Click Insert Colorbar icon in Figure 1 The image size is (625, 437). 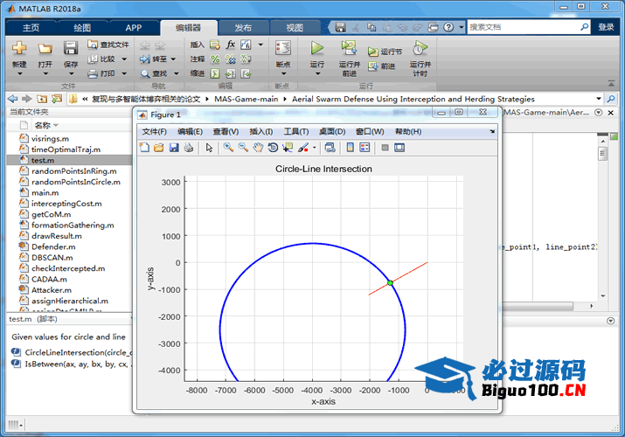click(x=350, y=148)
